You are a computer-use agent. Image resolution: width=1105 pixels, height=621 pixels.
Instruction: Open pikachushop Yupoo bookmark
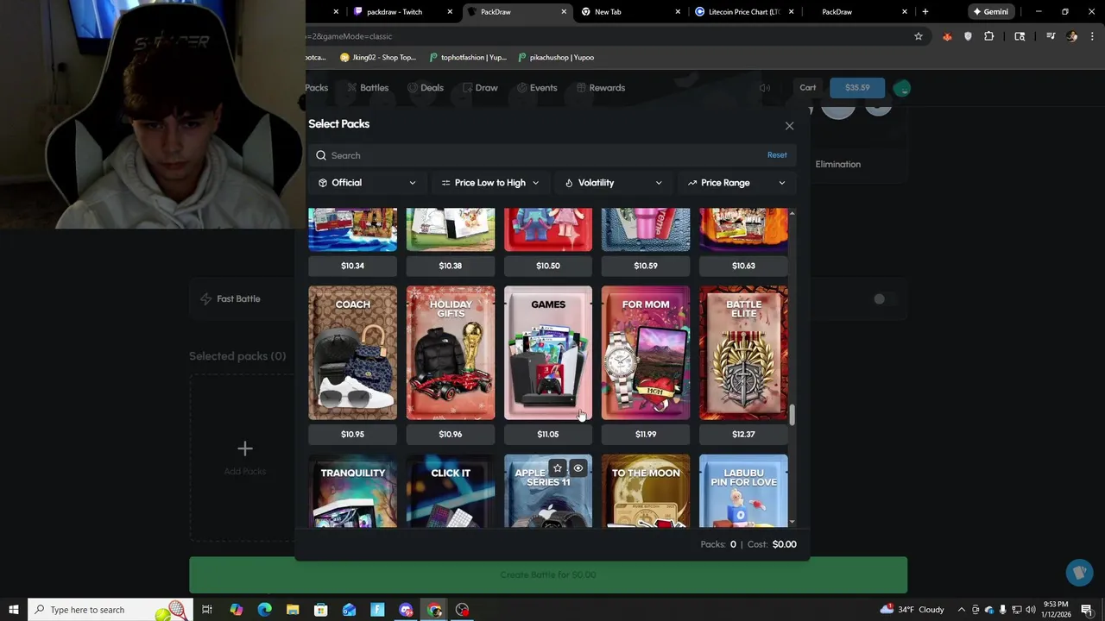pos(556,58)
